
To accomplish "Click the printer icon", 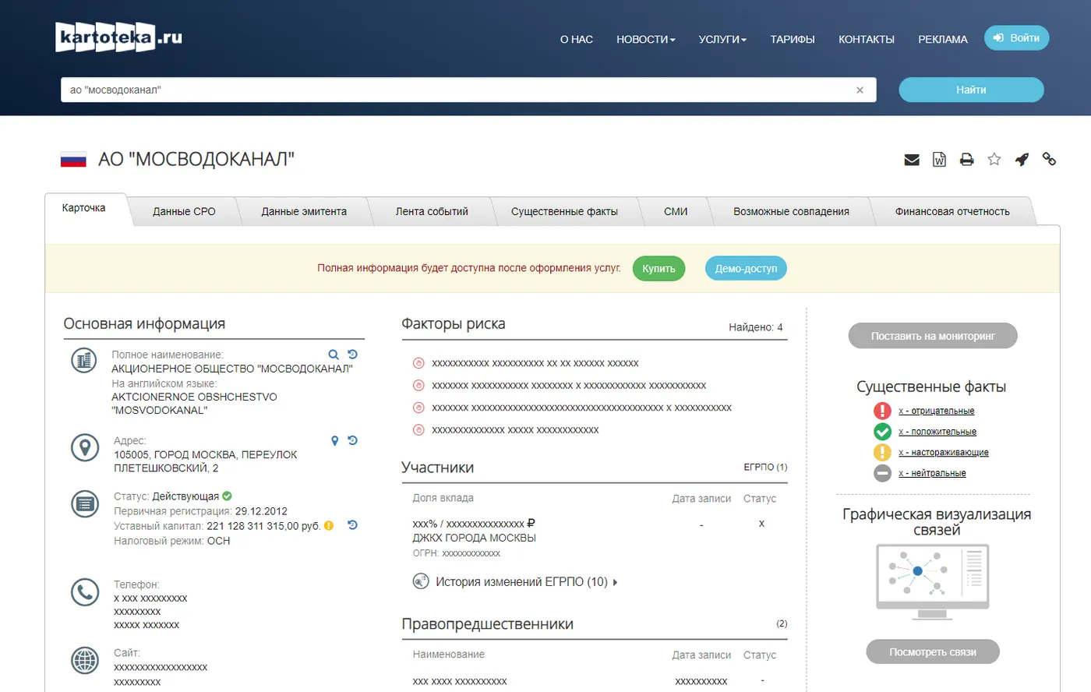I will [967, 160].
